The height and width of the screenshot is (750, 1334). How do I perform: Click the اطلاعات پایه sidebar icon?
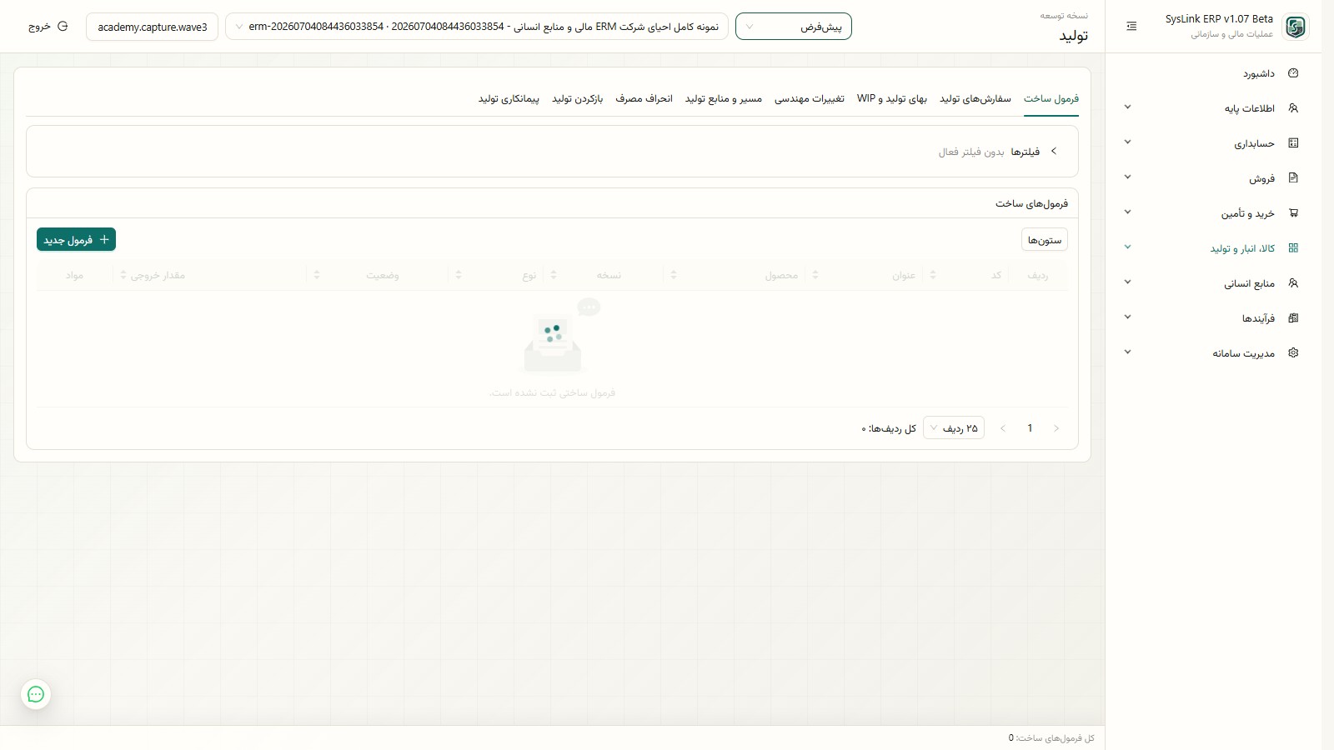click(1293, 108)
